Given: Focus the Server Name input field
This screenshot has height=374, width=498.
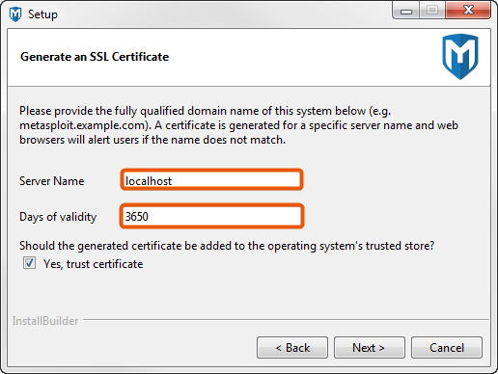Looking at the screenshot, I should pyautogui.click(x=211, y=180).
